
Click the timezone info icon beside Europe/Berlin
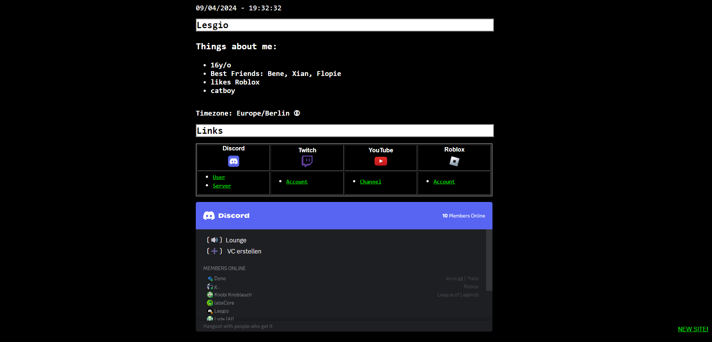[x=297, y=113]
